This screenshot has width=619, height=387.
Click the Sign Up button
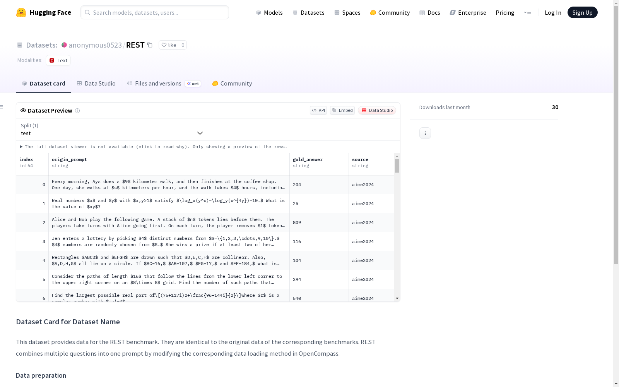click(x=582, y=12)
